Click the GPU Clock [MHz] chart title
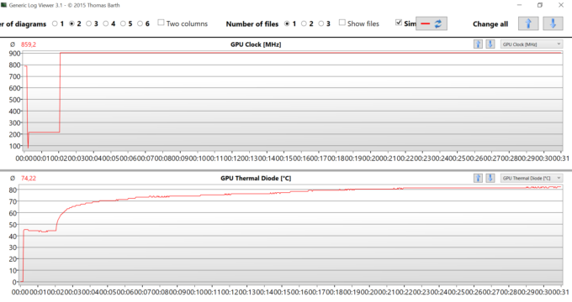This screenshot has height=302, width=572. click(256, 44)
